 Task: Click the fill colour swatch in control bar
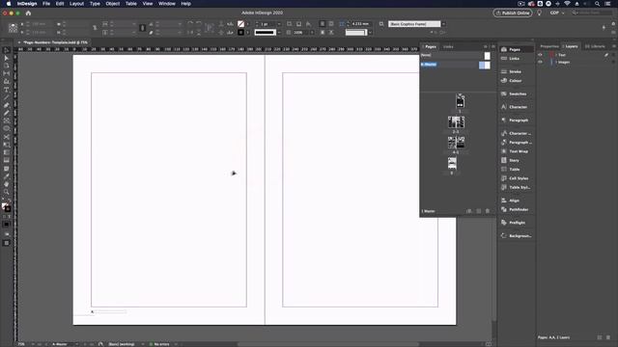240,24
